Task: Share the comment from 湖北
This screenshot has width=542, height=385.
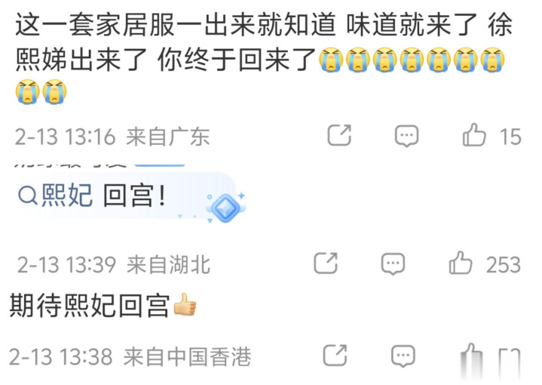Action: [326, 263]
